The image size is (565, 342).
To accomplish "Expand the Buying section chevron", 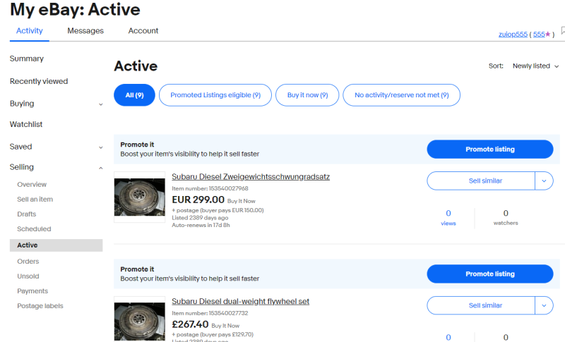I will (x=101, y=104).
